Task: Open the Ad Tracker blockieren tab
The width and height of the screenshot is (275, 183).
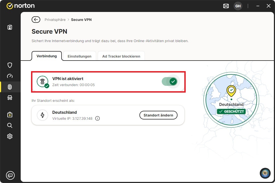Action: (121, 56)
